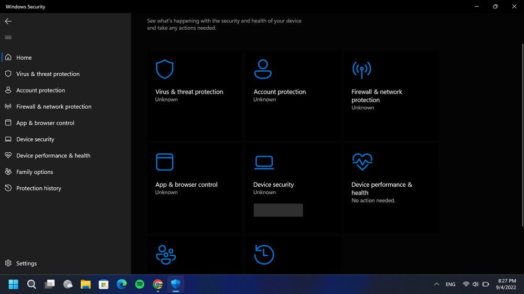Viewport: 524px width, 294px height.
Task: Open Virus & threat protection in sidebar
Action: click(x=66, y=74)
